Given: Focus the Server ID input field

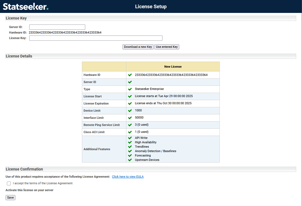Looking at the screenshot, I should pyautogui.click(x=57, y=27).
